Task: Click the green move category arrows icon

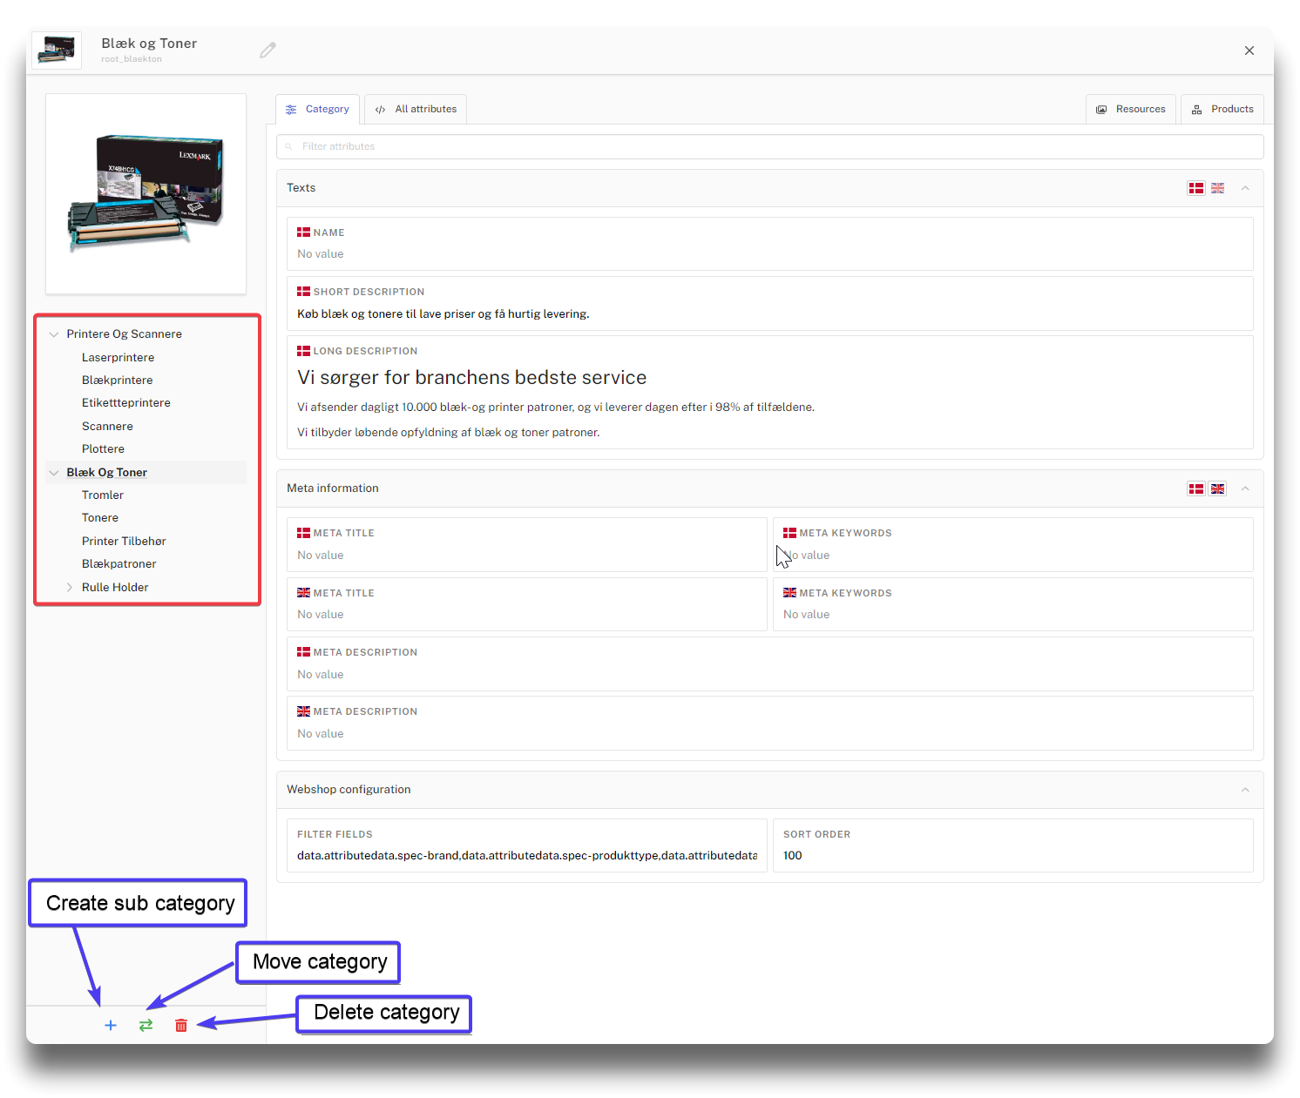Action: 146,1025
